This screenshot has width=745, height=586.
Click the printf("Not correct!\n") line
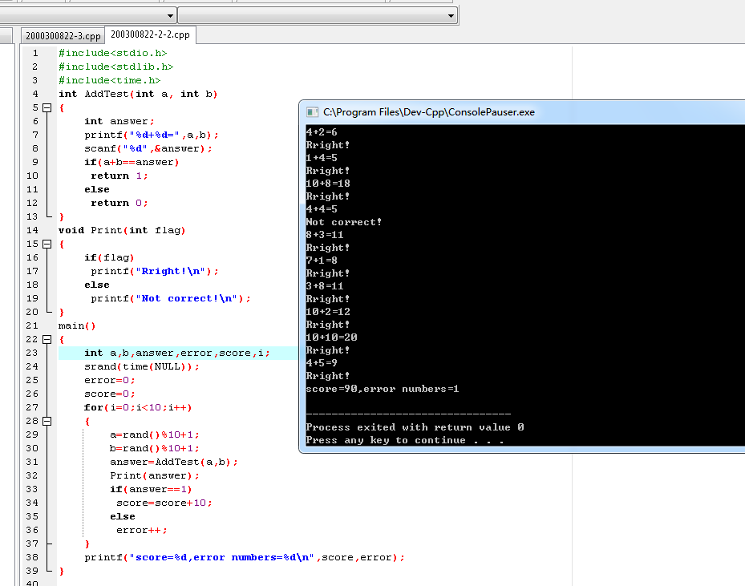coord(171,299)
